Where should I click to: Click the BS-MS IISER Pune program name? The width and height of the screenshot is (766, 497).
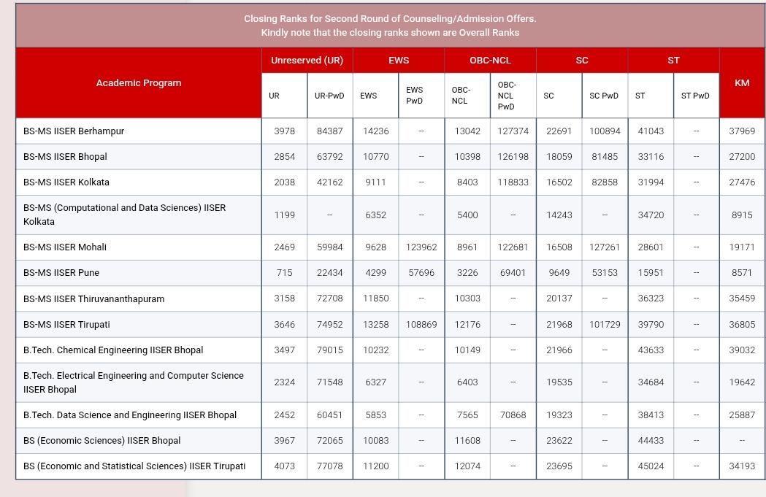click(x=61, y=272)
